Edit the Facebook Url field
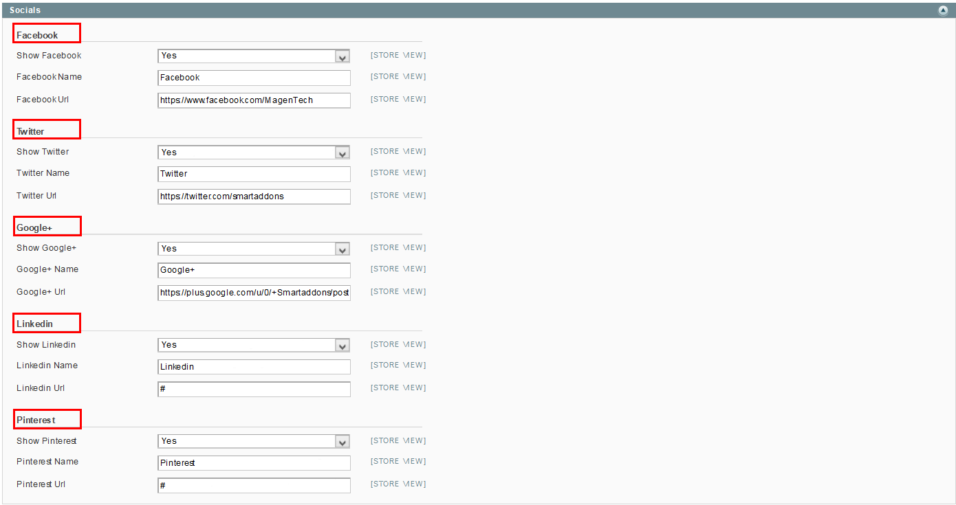The height and width of the screenshot is (505, 956). (254, 100)
